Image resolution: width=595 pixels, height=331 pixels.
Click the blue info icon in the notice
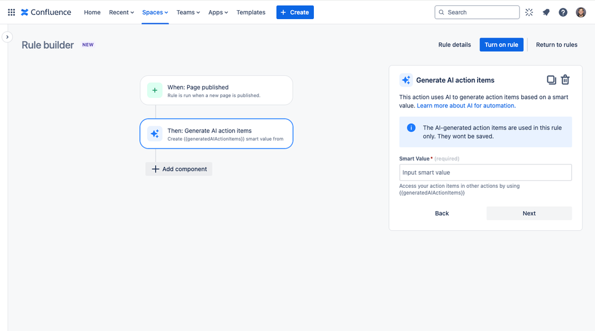(411, 128)
